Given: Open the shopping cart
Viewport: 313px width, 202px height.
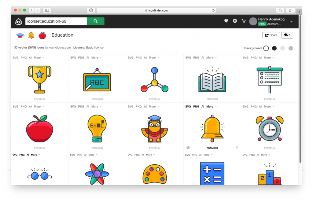Looking at the screenshot, I should [244, 21].
